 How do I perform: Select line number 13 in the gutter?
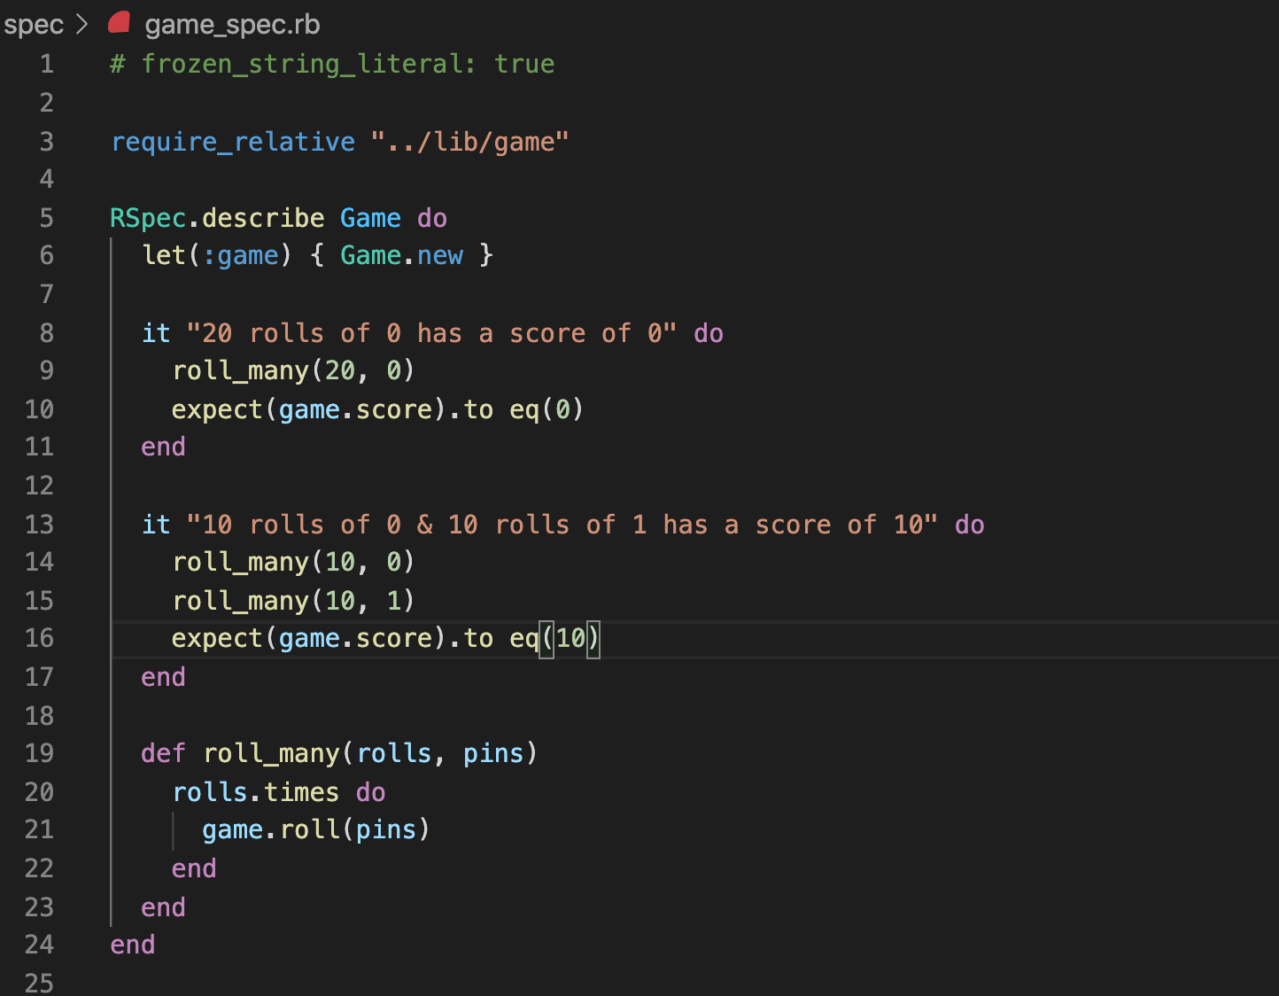pos(39,524)
